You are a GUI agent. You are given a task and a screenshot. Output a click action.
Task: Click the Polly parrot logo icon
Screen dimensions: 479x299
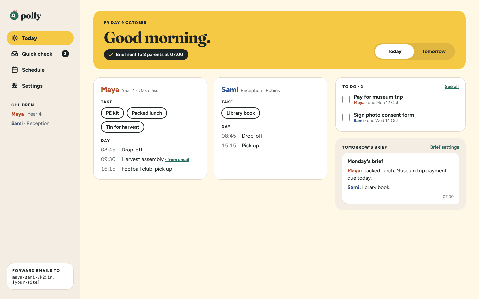[14, 15]
